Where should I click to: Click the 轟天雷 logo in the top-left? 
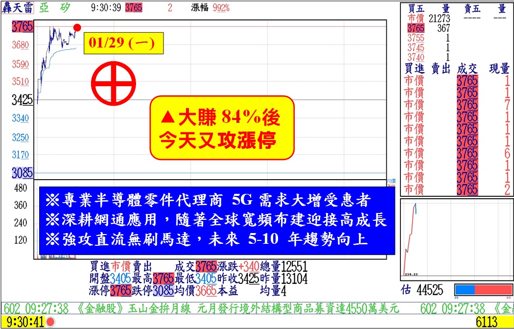(18, 8)
